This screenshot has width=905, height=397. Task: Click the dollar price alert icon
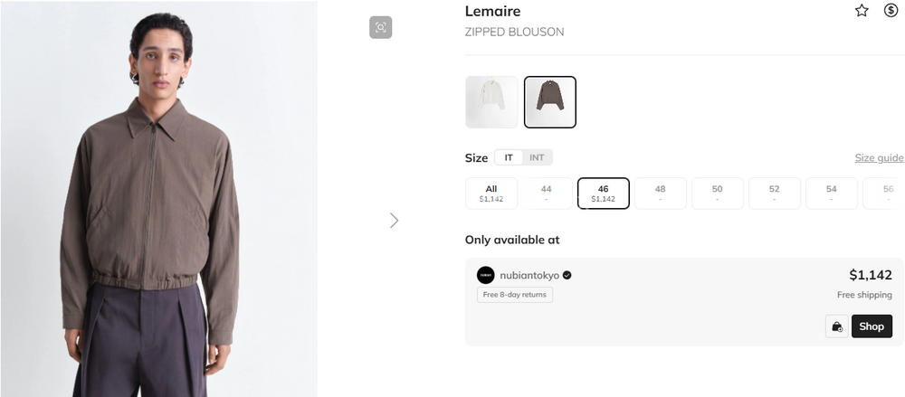(891, 11)
